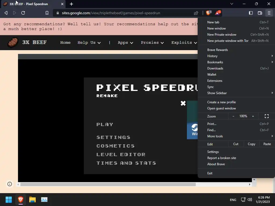Select About Brave
This screenshot has height=206, width=275.
click(x=236, y=164)
